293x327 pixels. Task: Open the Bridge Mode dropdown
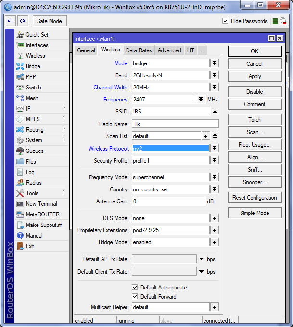214,242
